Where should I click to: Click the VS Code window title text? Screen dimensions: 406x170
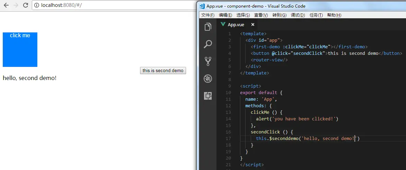tap(256, 6)
